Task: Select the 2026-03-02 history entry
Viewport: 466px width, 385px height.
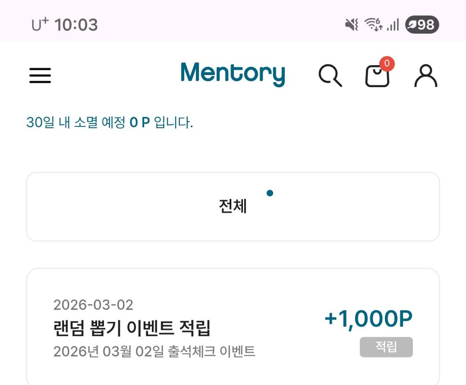Action: tap(93, 305)
